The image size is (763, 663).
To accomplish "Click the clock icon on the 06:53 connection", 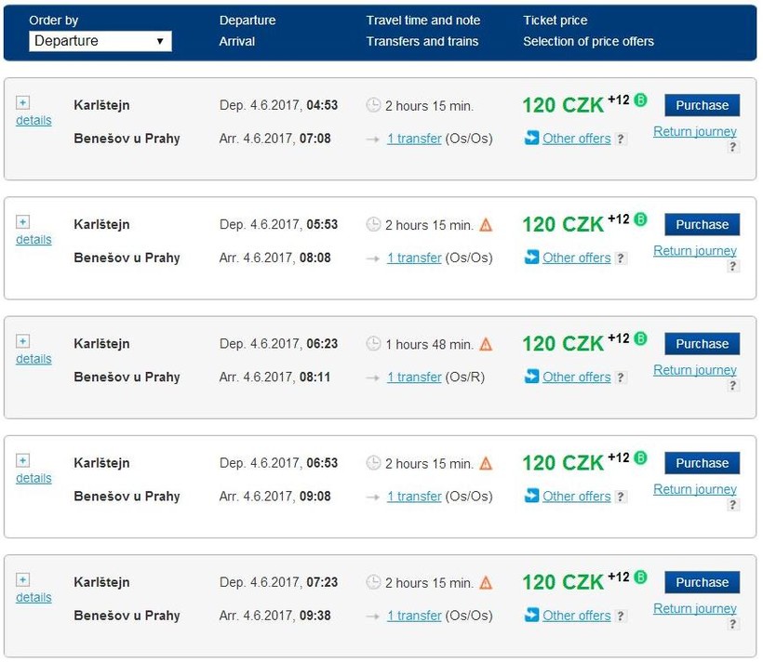I will pos(374,463).
